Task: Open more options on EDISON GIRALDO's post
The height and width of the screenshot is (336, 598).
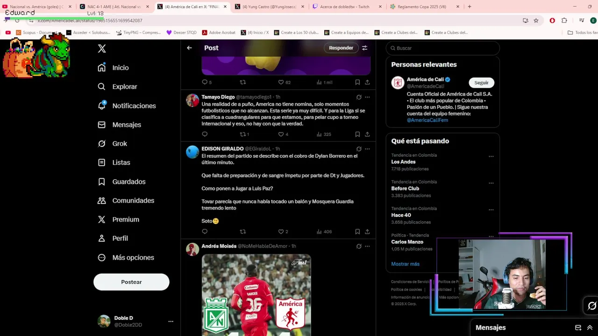Action: (367, 149)
